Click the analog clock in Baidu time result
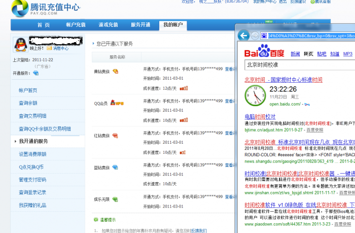 [256, 95]
